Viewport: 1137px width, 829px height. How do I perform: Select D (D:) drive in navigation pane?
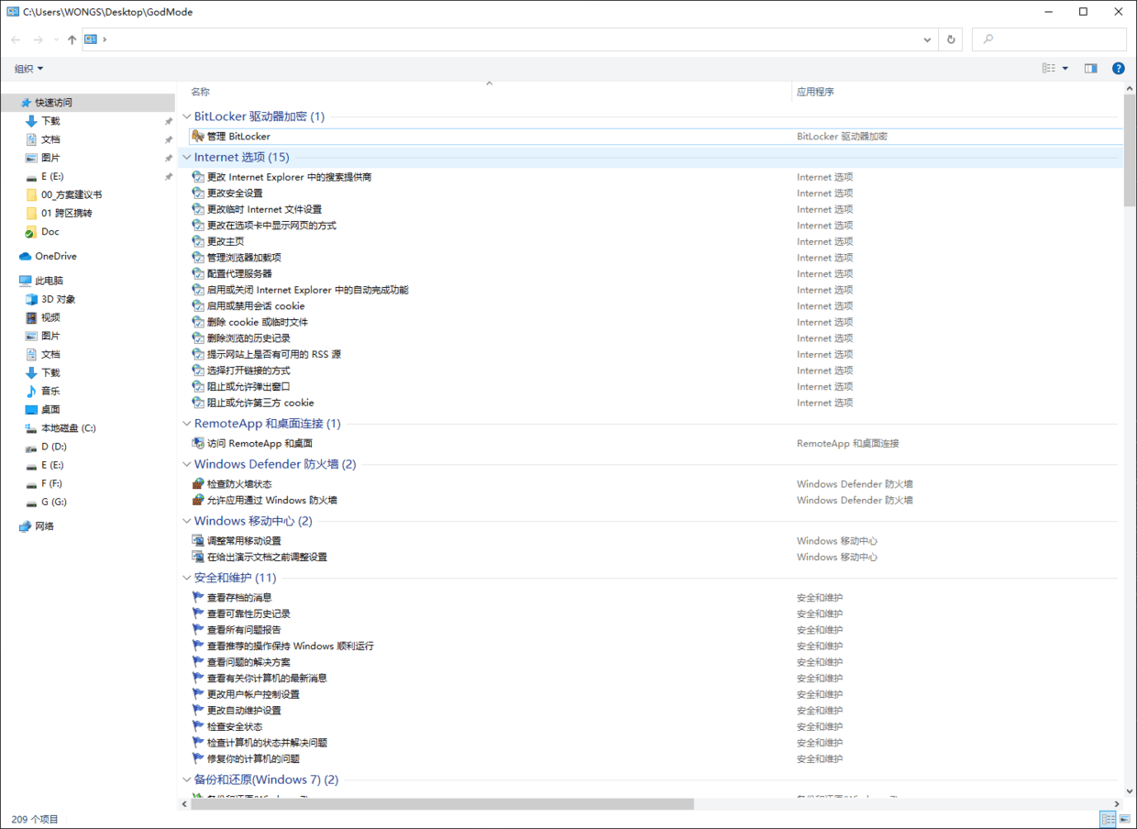tap(54, 447)
